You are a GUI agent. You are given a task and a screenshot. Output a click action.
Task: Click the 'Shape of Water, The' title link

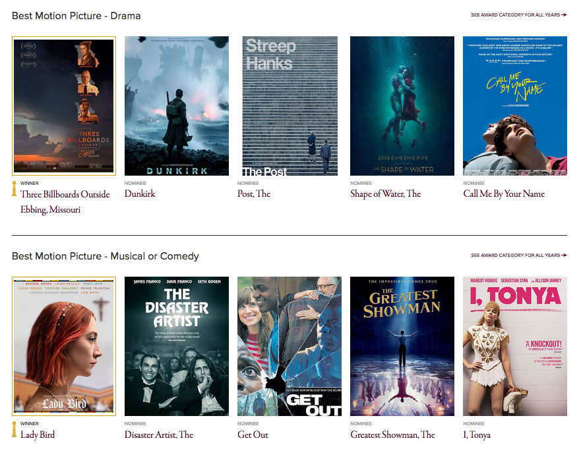385,194
